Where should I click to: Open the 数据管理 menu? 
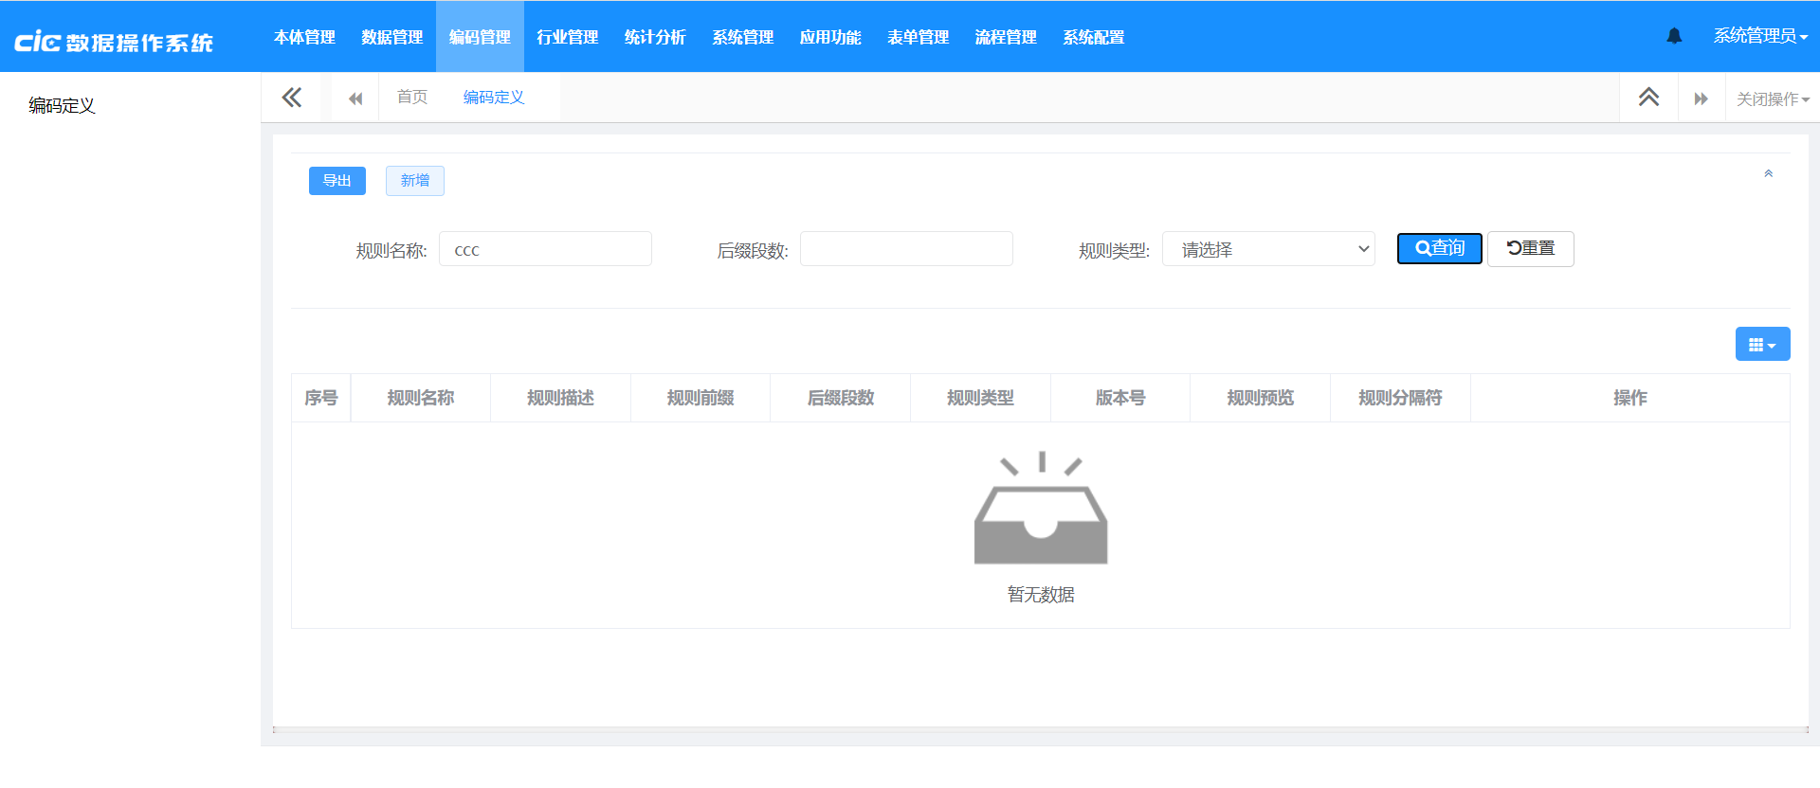pos(391,37)
